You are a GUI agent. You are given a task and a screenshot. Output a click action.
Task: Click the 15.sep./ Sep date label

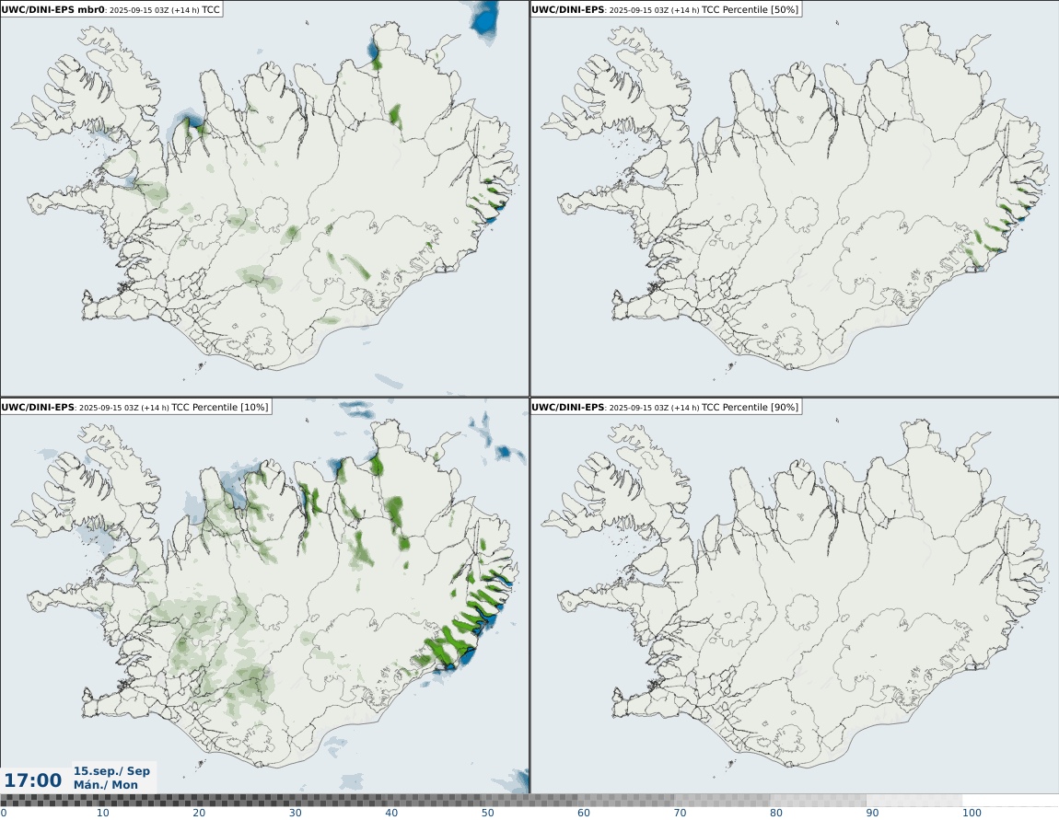tap(111, 770)
